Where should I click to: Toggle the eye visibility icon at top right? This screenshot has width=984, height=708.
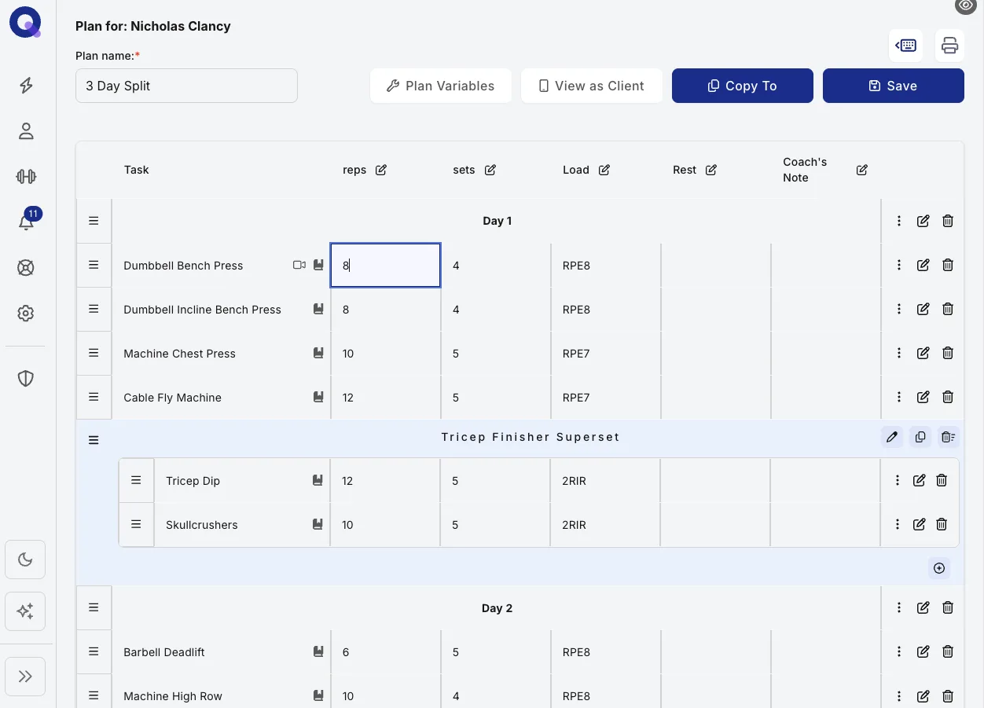967,6
